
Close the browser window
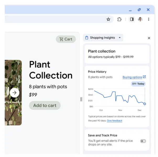pos(148,10)
